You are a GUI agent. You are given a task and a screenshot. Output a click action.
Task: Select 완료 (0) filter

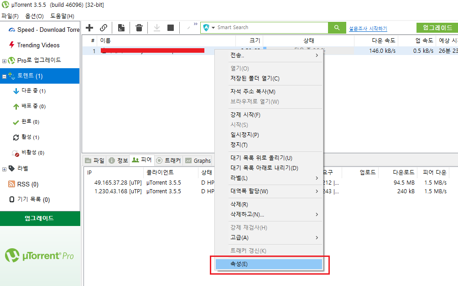click(x=26, y=122)
